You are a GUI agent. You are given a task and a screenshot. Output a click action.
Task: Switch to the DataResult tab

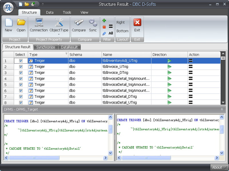tap(69, 47)
